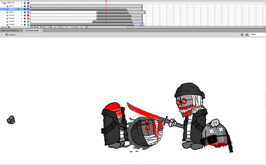This screenshot has width=266, height=165.
Task: Toggle visibility of pink-swatch hand layer
Action: (22, 12)
